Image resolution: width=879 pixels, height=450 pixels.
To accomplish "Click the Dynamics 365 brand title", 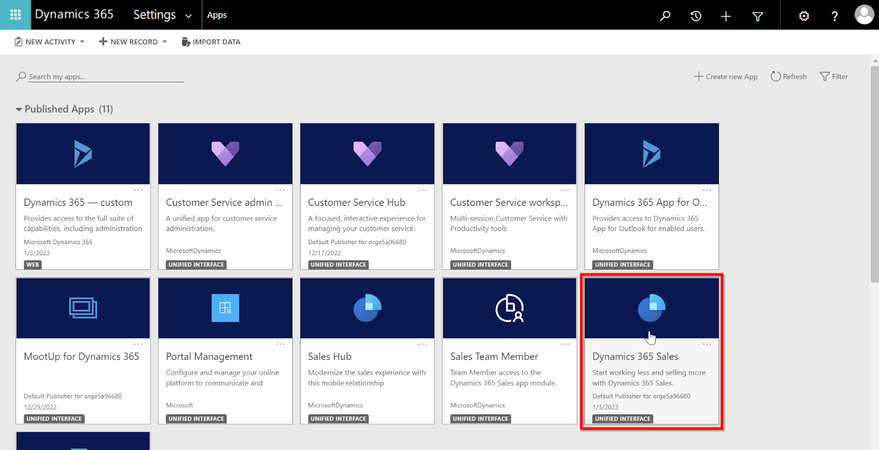I will click(x=74, y=14).
